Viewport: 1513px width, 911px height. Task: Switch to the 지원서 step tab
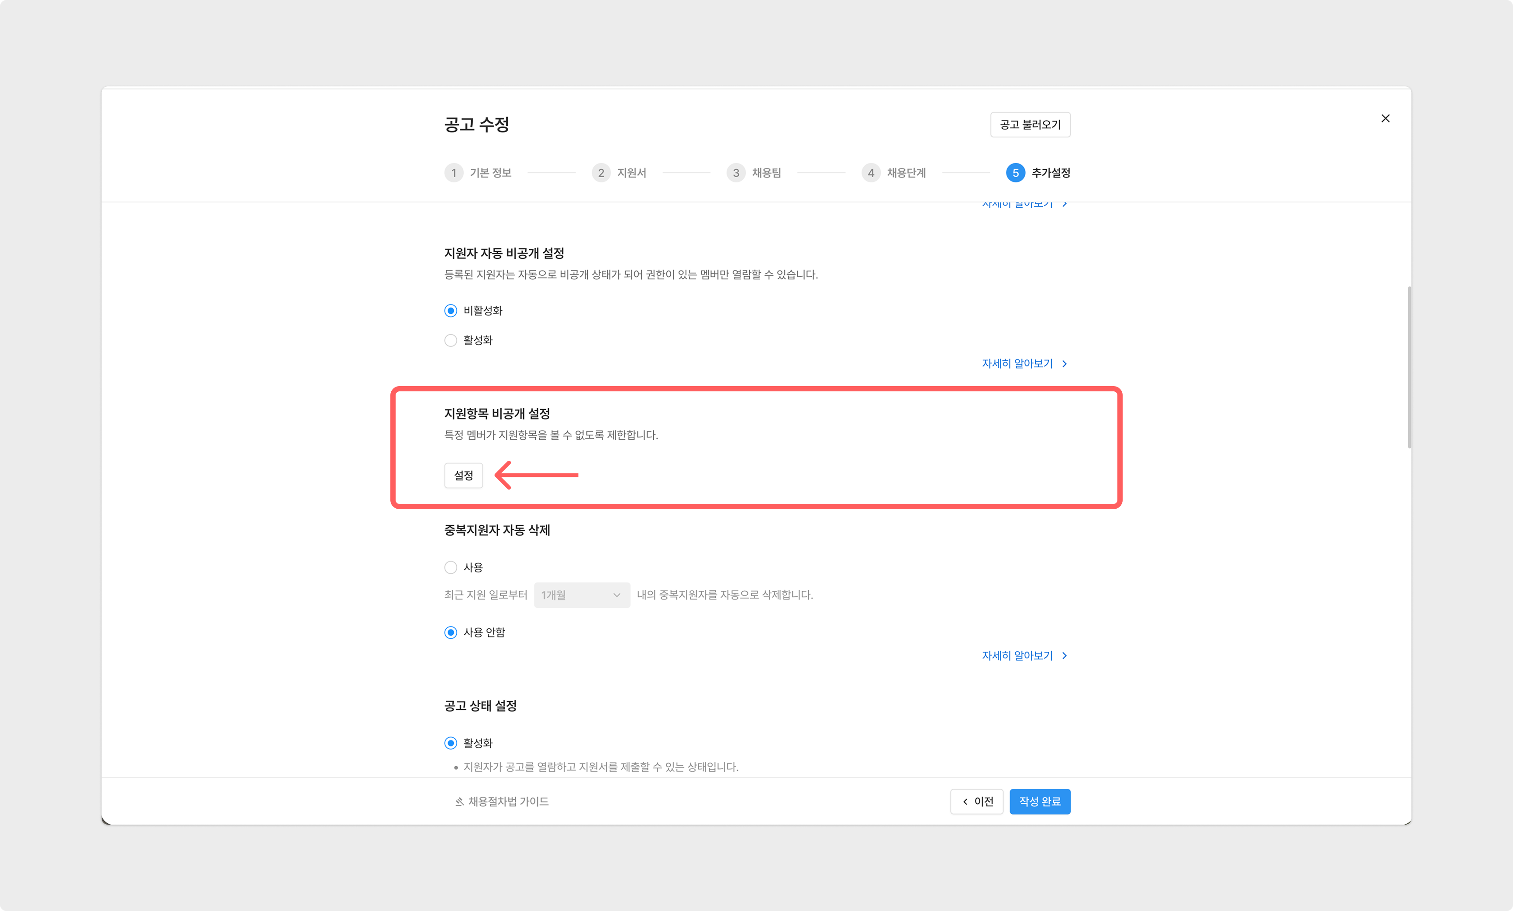tap(631, 173)
